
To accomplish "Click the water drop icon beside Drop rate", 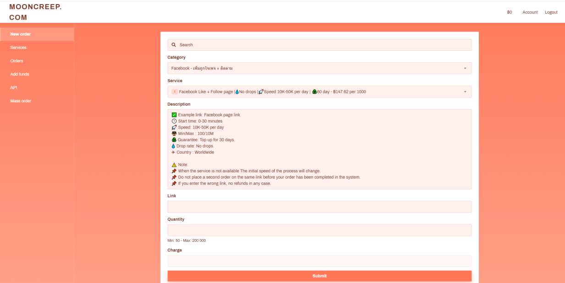I will [173, 146].
